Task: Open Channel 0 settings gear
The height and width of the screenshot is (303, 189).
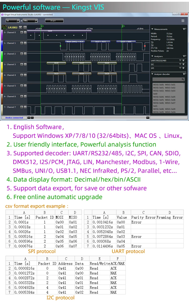Action: pyautogui.click(x=22, y=33)
